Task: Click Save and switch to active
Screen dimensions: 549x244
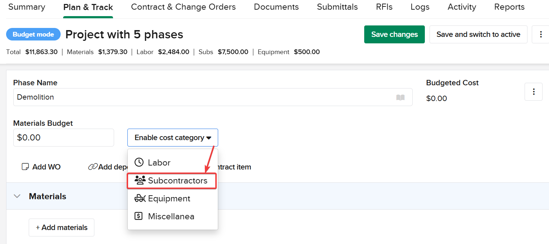Action: [478, 34]
